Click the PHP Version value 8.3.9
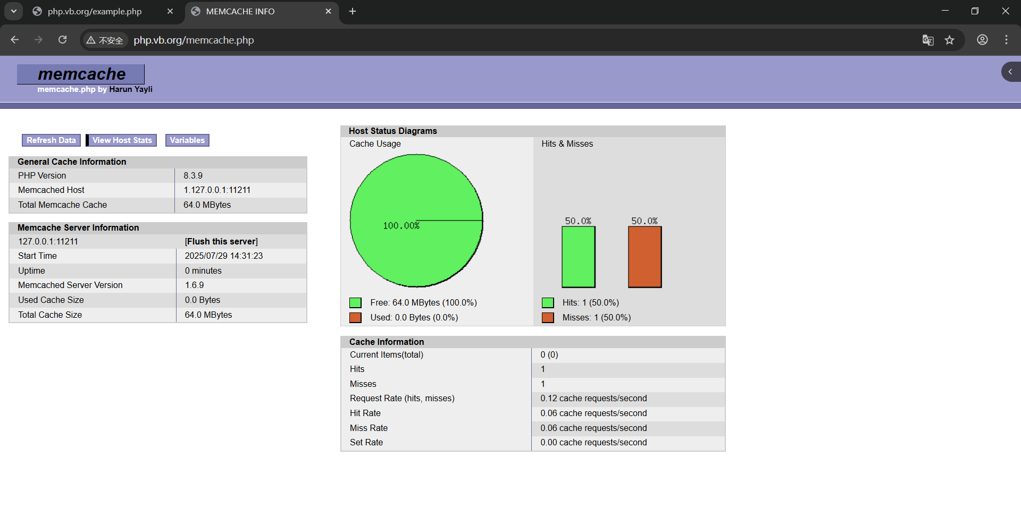This screenshot has width=1021, height=516. coord(193,175)
